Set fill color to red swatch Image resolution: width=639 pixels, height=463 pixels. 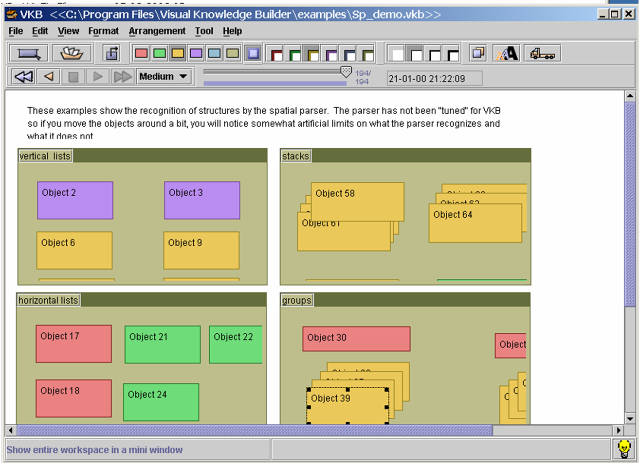142,53
